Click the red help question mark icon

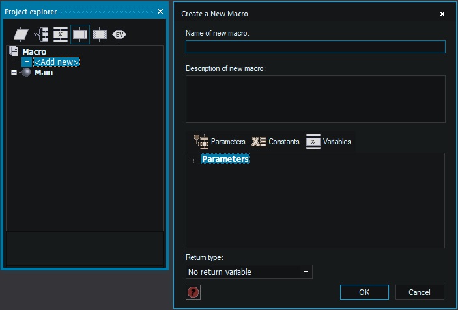click(x=193, y=292)
